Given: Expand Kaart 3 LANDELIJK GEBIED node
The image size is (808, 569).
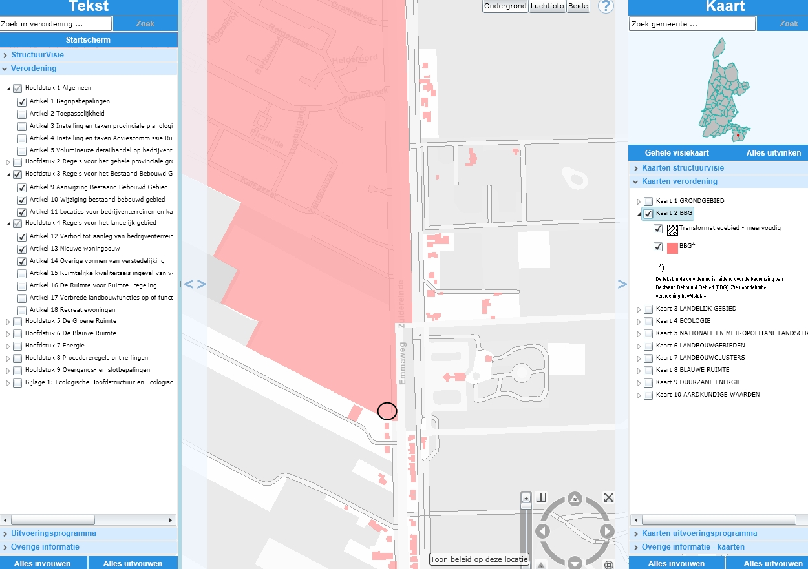Looking at the screenshot, I should coord(639,309).
